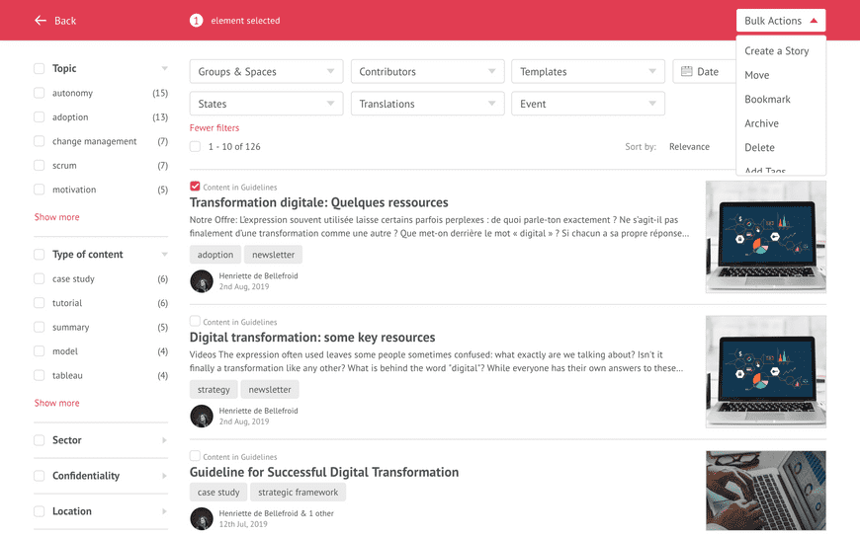Screen dimensions: 860x537
Task: Check the autonomy topic filter
Action: point(39,93)
